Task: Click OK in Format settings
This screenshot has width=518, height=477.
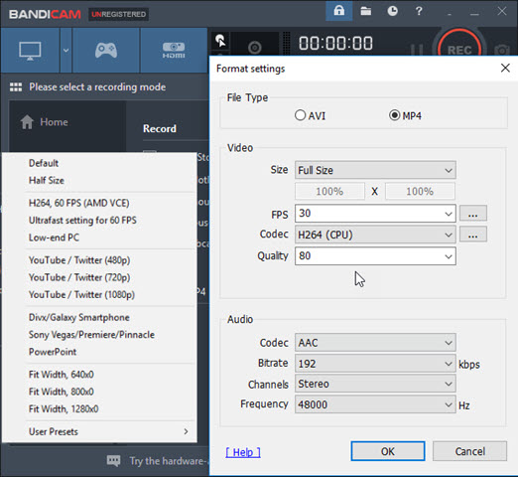Action: pyautogui.click(x=388, y=451)
